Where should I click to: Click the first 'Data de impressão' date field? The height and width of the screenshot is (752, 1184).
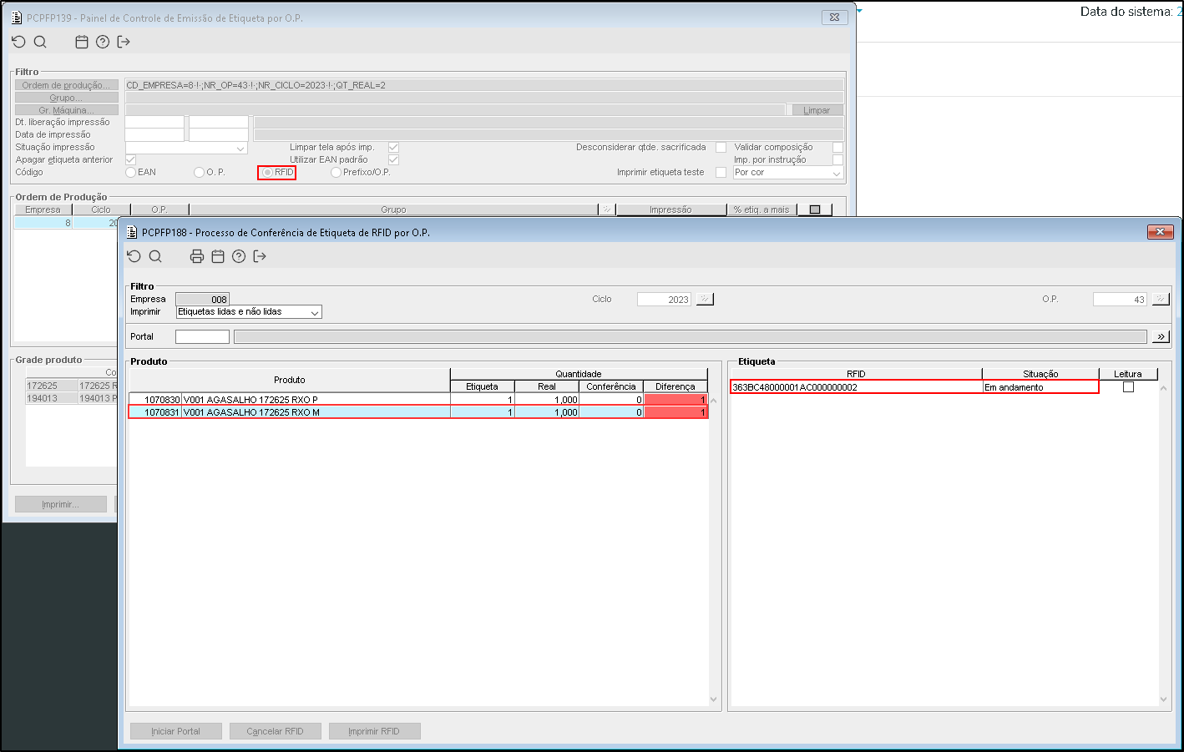tap(154, 135)
